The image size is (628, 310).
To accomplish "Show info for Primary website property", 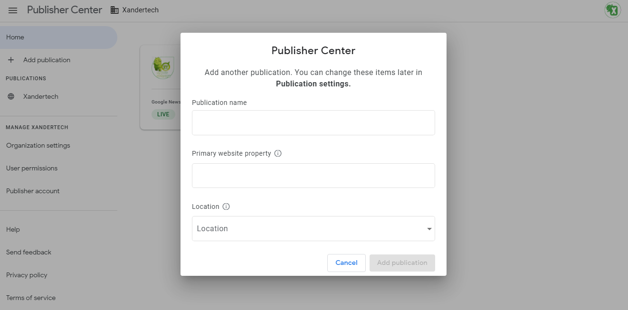I will coord(278,153).
